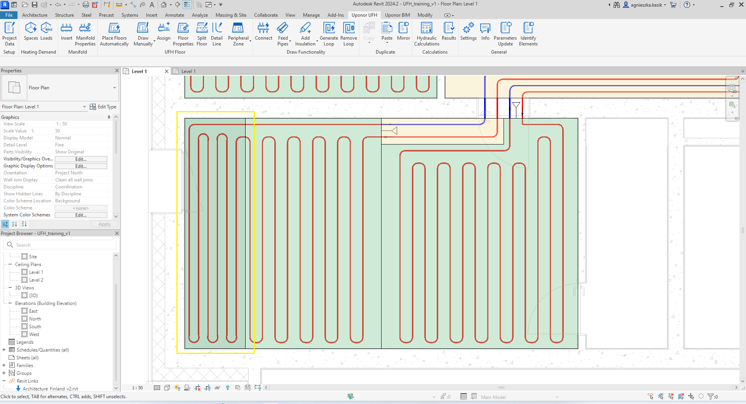Expand the Groups node in Project Browser
The height and width of the screenshot is (404, 746).
tap(4, 373)
